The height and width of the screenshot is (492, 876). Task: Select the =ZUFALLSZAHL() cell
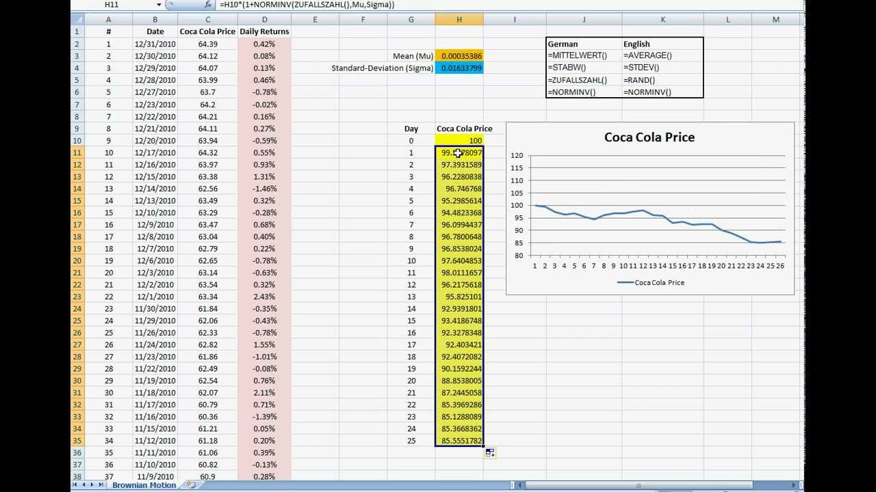tap(584, 80)
